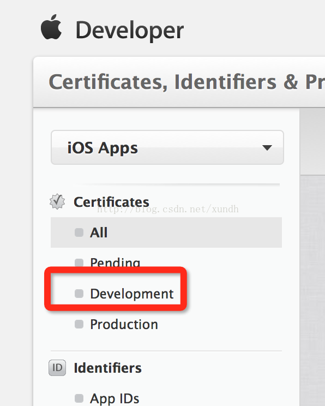325x406 pixels.
Task: Open the Developer home link
Action: tap(129, 31)
